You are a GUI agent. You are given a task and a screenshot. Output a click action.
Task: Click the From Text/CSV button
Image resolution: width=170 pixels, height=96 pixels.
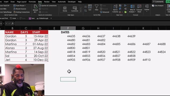click(5, 6)
